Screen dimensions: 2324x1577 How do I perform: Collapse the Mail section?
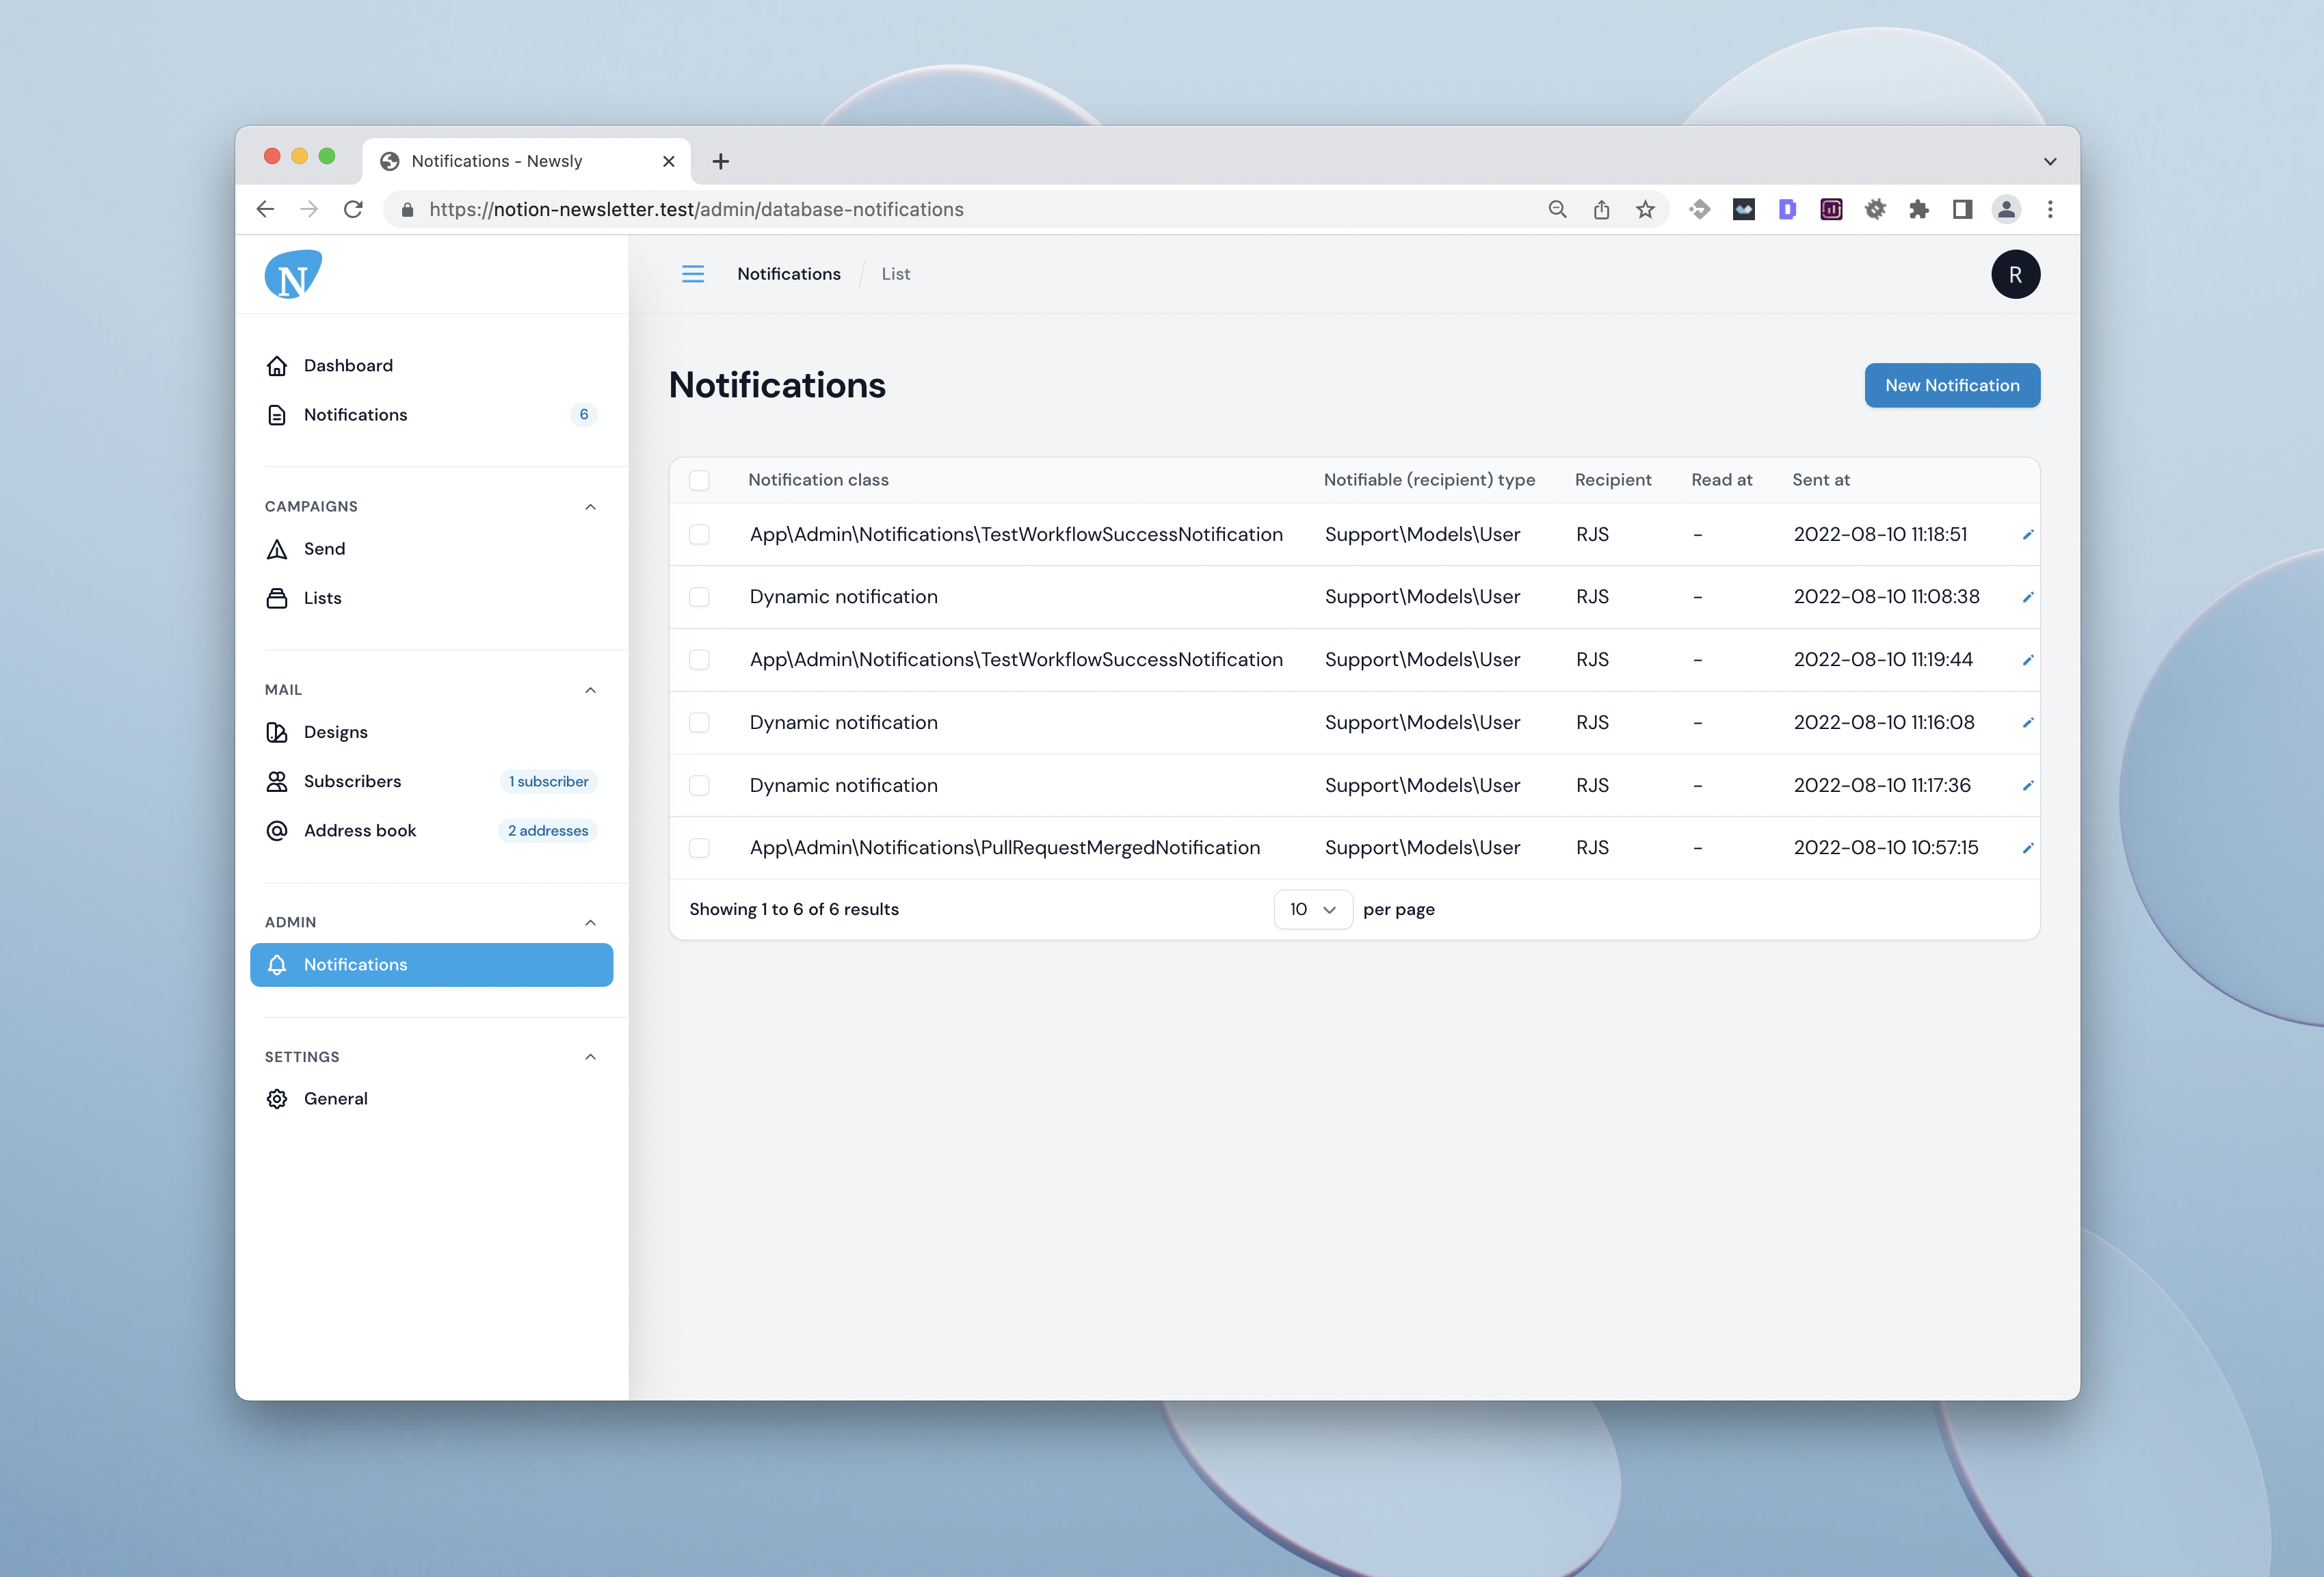pyautogui.click(x=590, y=690)
